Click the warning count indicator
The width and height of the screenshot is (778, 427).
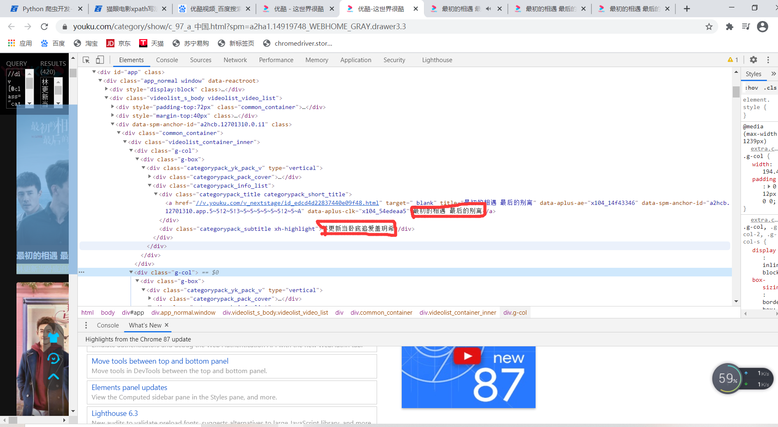pyautogui.click(x=733, y=60)
